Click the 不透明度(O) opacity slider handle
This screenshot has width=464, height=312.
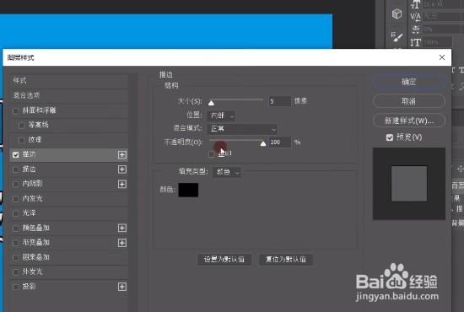[x=262, y=143]
